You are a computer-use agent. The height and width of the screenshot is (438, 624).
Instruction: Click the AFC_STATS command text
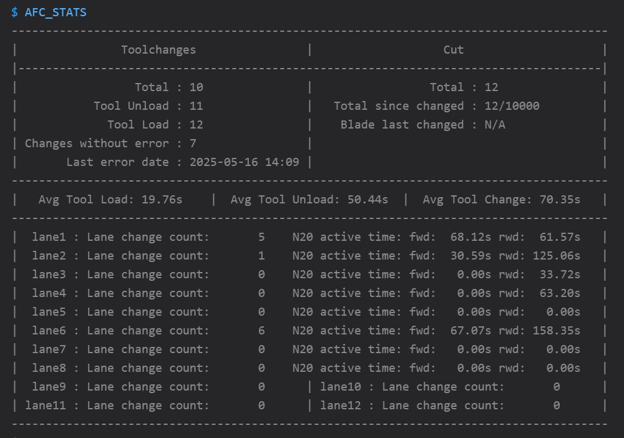pyautogui.click(x=56, y=12)
